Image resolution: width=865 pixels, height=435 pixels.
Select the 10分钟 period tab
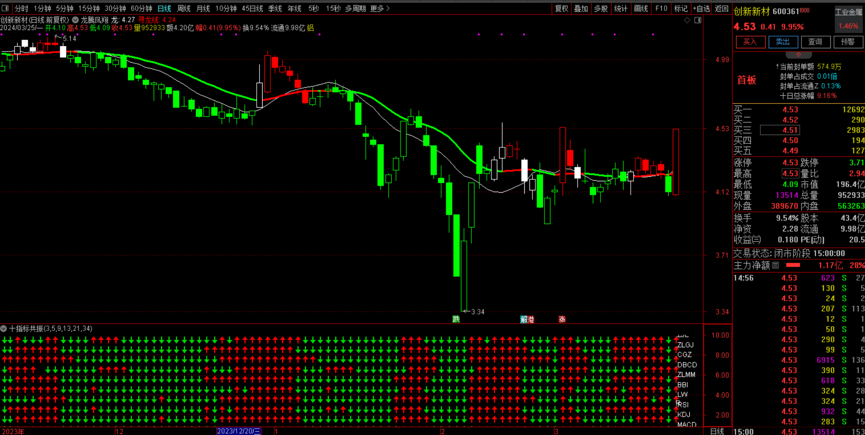[226, 8]
